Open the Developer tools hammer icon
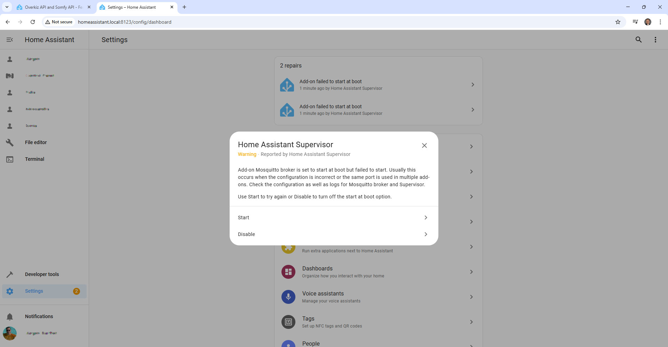Screen dimensions: 668x347 [10, 274]
